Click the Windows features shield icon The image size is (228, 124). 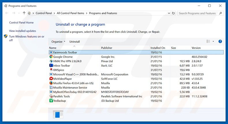[6, 36]
